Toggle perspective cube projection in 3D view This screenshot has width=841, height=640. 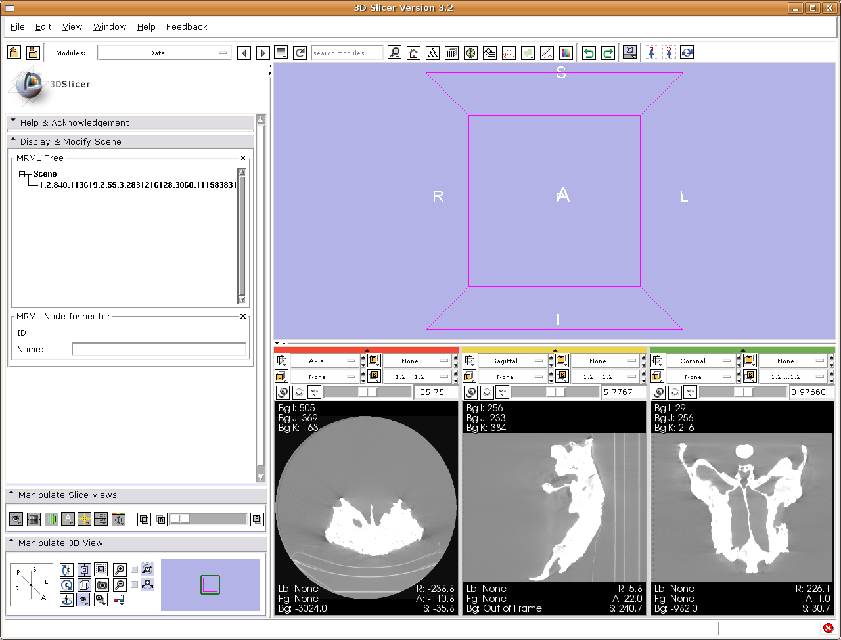click(84, 585)
